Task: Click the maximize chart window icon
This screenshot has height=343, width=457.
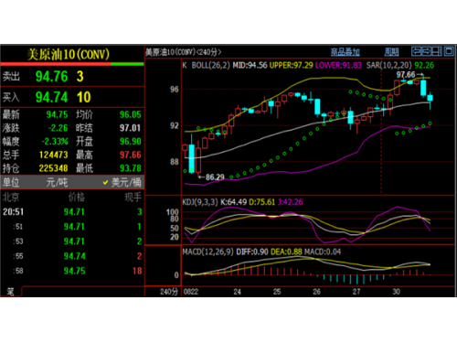Action: [x=449, y=51]
